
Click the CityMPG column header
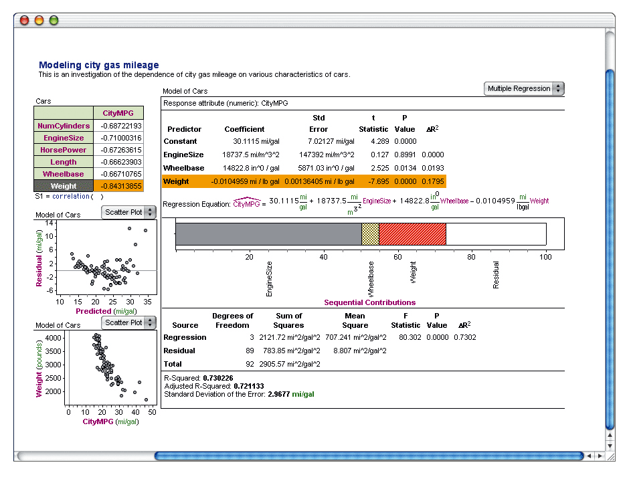coord(118,113)
